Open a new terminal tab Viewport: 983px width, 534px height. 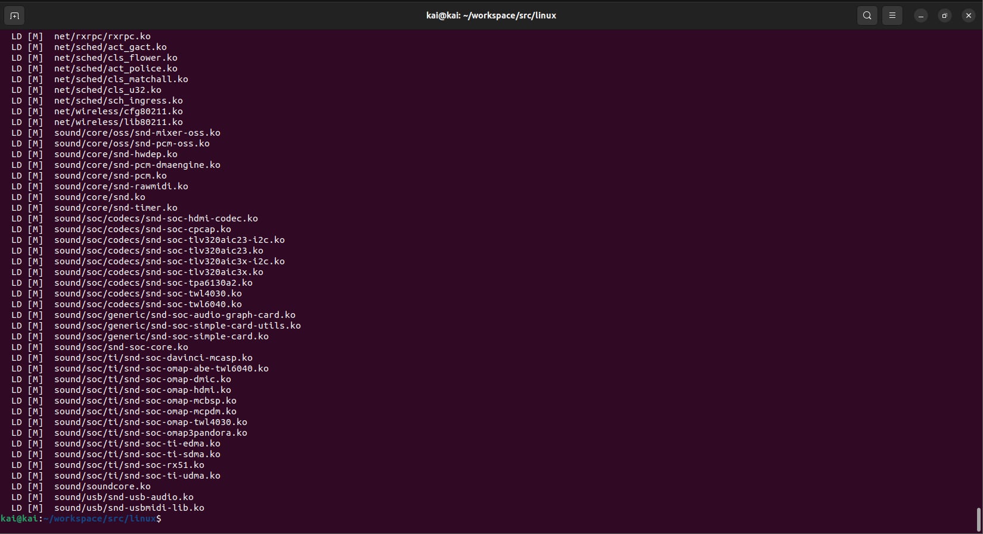[14, 16]
